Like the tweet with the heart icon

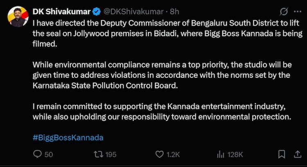160,154
